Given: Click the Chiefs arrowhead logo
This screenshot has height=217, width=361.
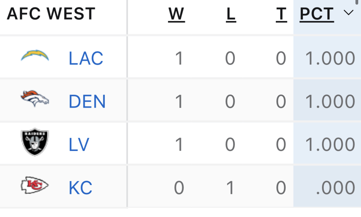Looking at the screenshot, I should pos(35,185).
